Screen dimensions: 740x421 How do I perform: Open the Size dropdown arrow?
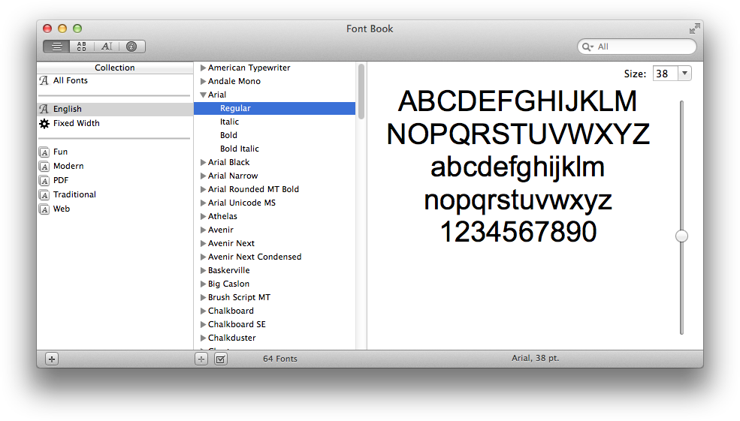pos(684,74)
